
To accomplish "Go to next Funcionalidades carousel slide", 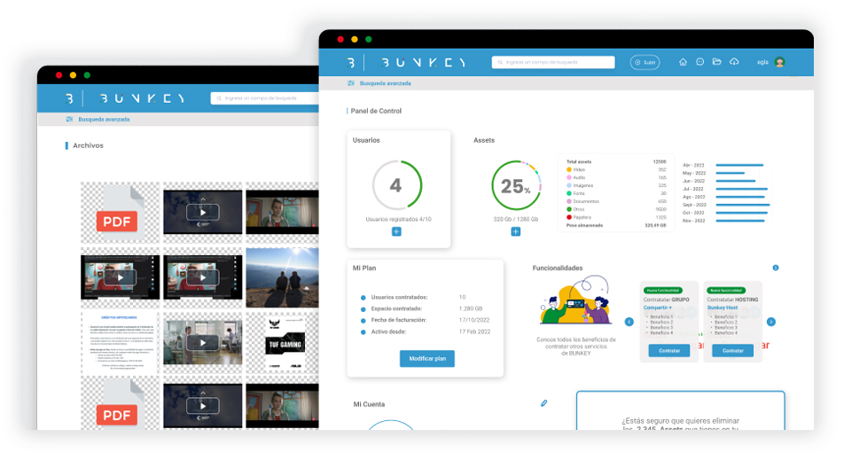I will click(770, 322).
